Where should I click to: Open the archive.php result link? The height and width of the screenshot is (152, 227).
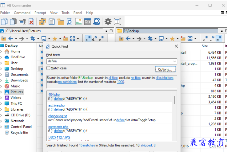point(57,105)
